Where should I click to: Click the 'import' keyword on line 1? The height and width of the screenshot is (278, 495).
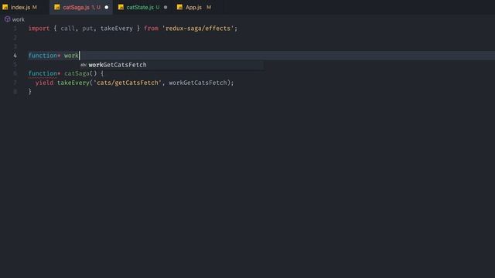pos(39,29)
